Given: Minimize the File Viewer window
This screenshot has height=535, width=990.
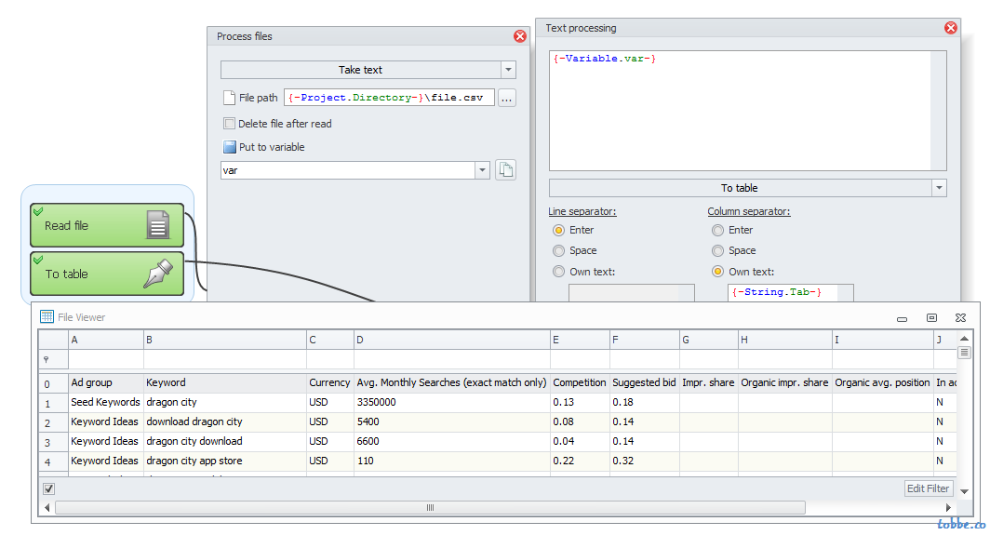Looking at the screenshot, I should [x=902, y=318].
